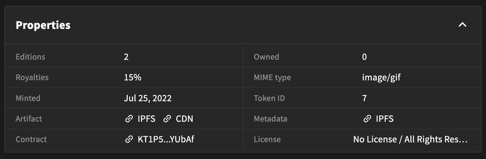The image size is (486, 159).
Task: Click the Owned count value 0
Action: 364,57
